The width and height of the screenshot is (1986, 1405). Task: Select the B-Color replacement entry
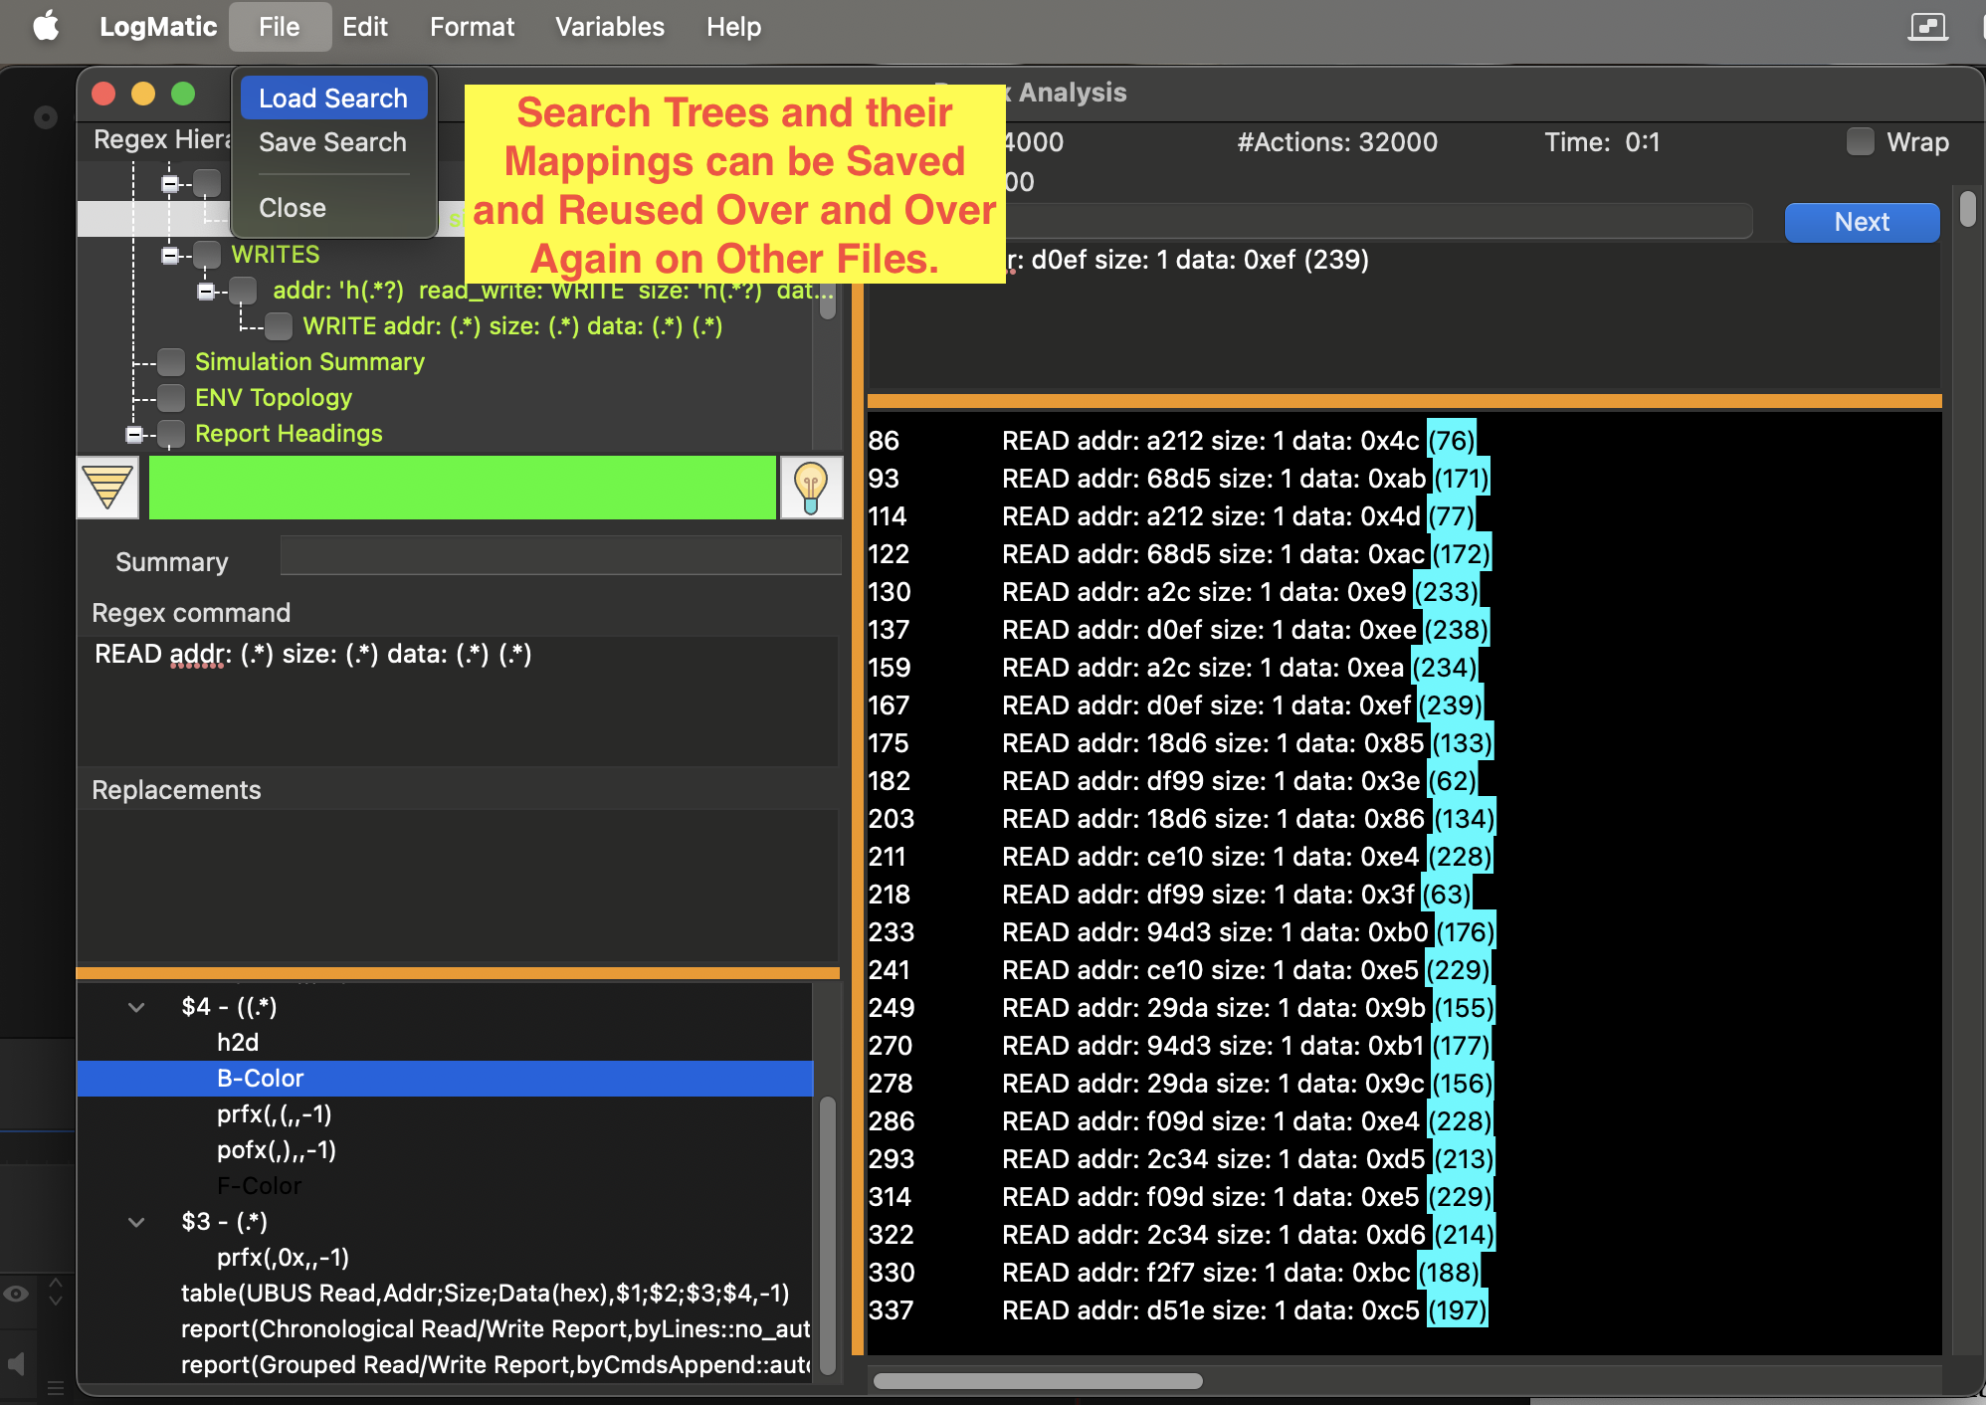445,1079
